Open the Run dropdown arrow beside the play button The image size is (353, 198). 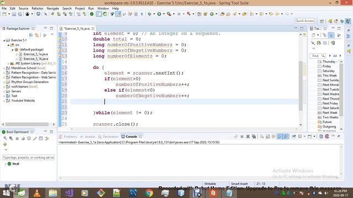coord(164,14)
